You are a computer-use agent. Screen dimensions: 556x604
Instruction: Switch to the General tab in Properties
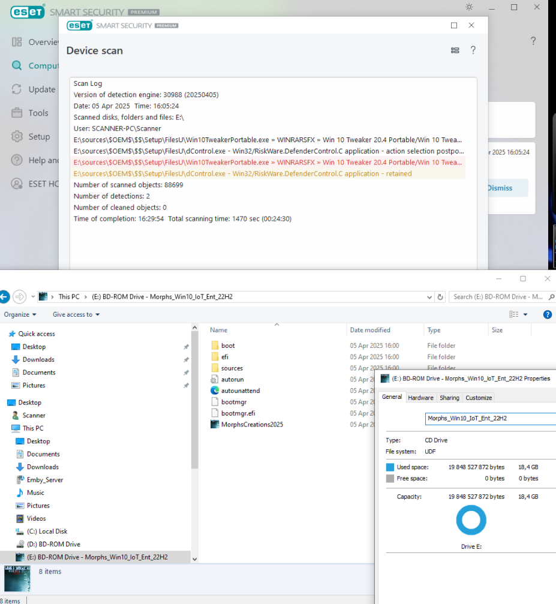(x=392, y=396)
